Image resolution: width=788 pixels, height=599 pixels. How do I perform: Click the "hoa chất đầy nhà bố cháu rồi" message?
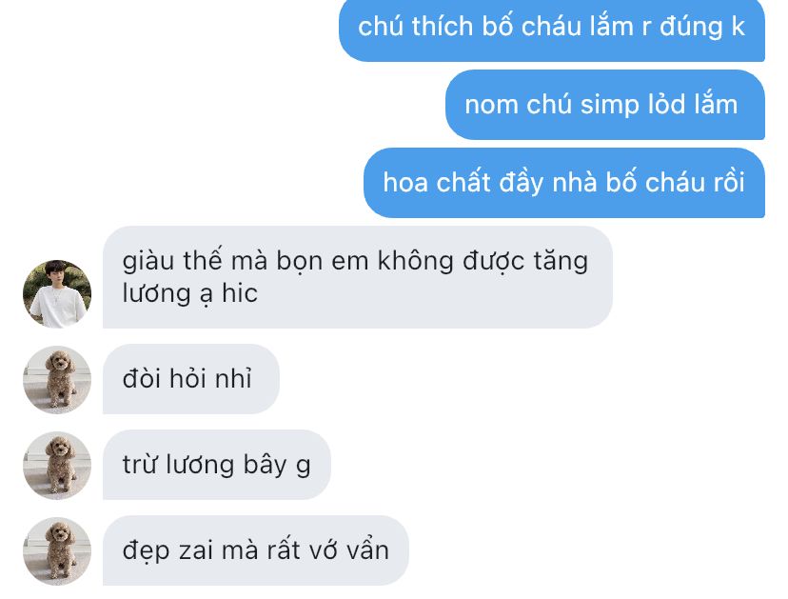[564, 183]
